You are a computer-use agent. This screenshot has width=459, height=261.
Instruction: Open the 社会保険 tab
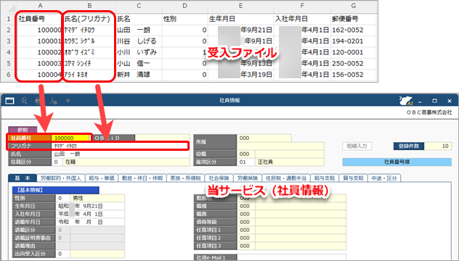pos(219,178)
